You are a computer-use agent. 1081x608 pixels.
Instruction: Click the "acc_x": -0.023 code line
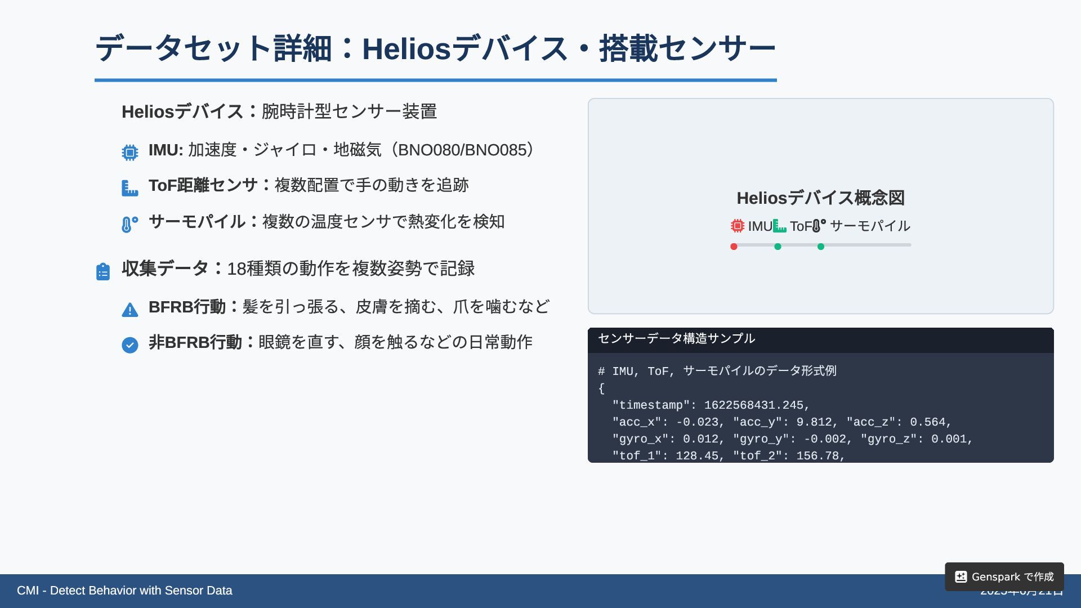[782, 422]
